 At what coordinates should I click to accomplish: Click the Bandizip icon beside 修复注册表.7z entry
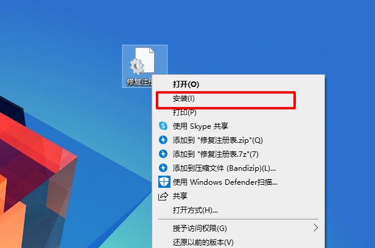tap(163, 154)
